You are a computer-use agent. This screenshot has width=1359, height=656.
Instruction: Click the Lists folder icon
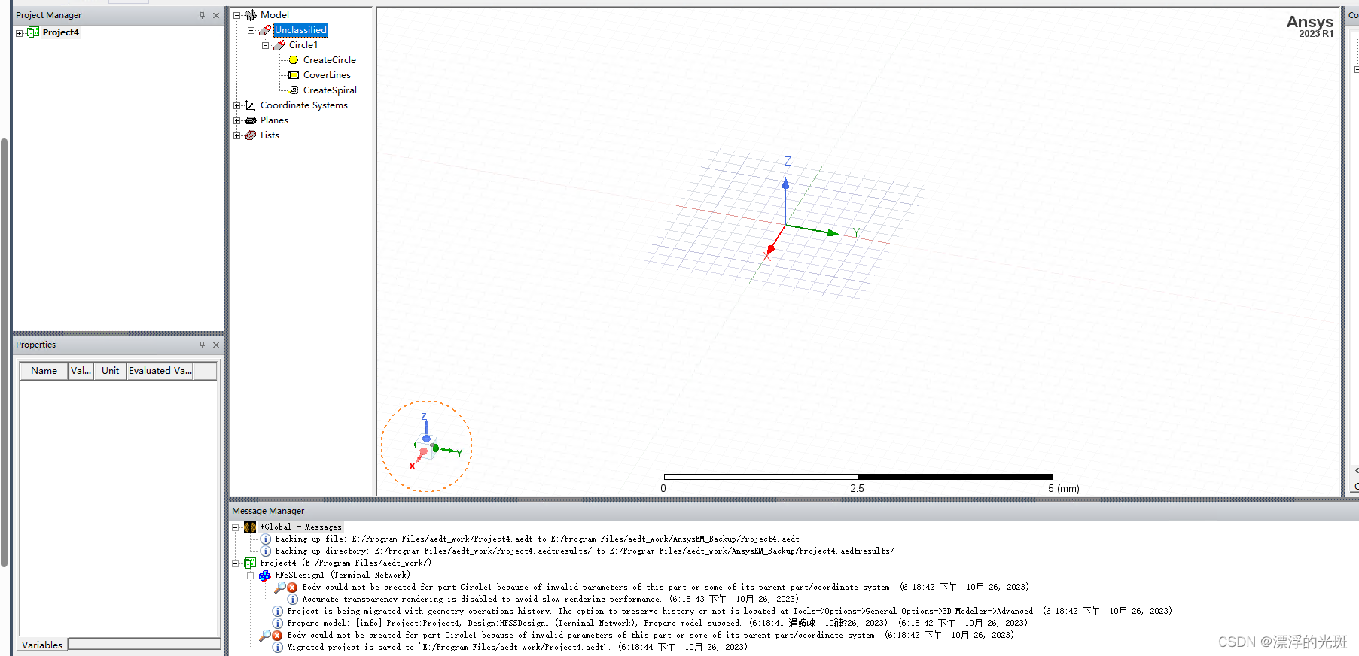pos(251,135)
